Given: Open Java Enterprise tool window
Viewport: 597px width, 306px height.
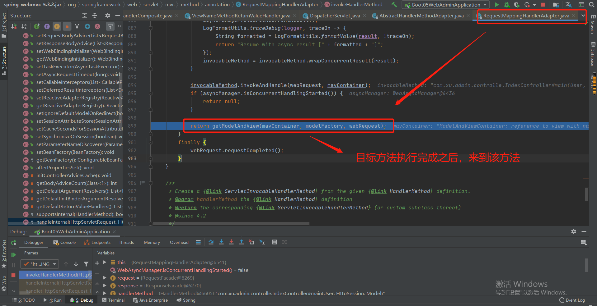Looking at the screenshot, I should [150, 300].
